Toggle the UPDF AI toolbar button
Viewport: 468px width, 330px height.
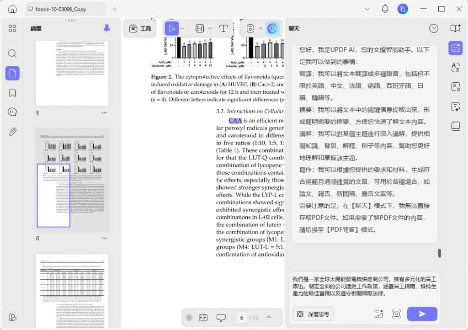[x=272, y=29]
